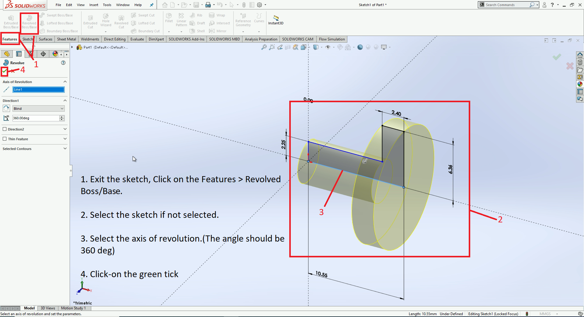Expand the Selected Contours section
The width and height of the screenshot is (584, 317).
tap(65, 148)
